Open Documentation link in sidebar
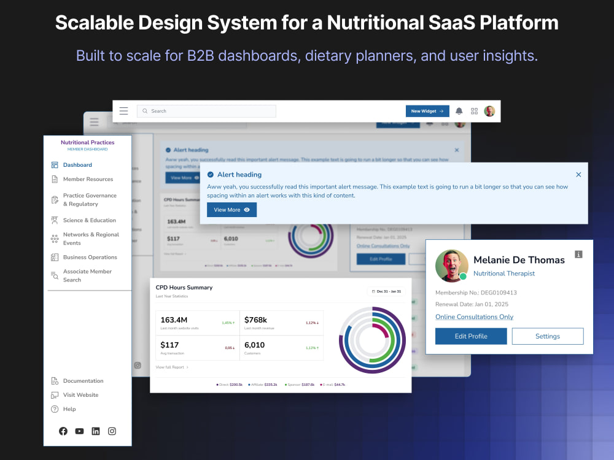 (x=83, y=381)
